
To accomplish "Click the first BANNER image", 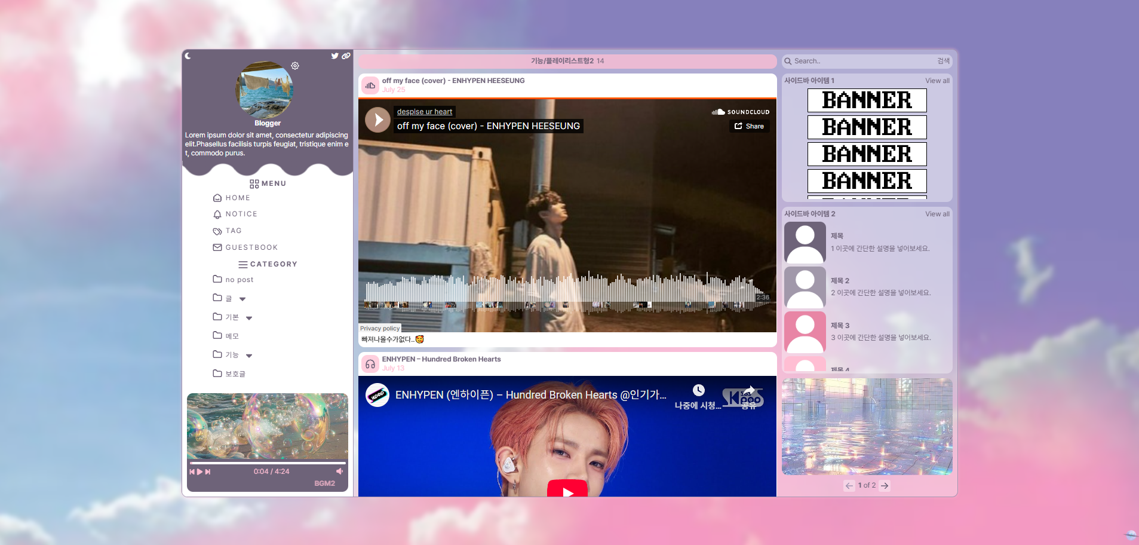I will (867, 100).
